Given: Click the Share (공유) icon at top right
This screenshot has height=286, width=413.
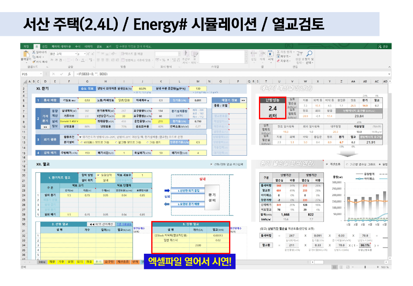Looking at the screenshot, I should click(x=382, y=46).
